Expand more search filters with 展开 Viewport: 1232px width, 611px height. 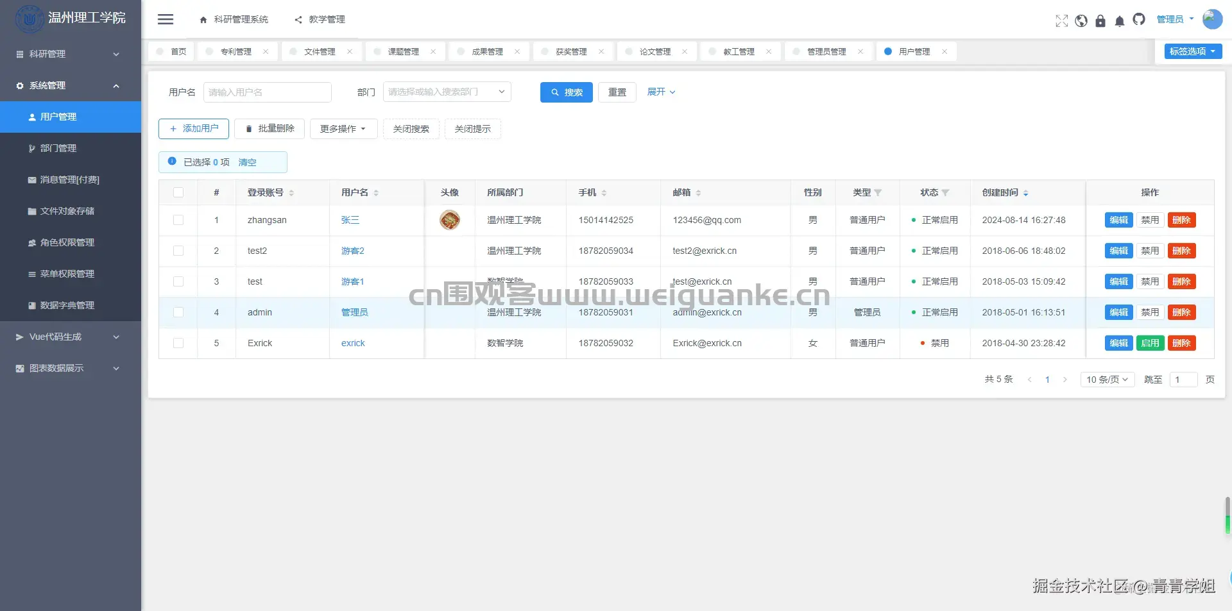(661, 92)
